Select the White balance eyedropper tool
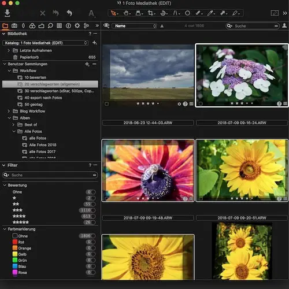 (x=210, y=13)
